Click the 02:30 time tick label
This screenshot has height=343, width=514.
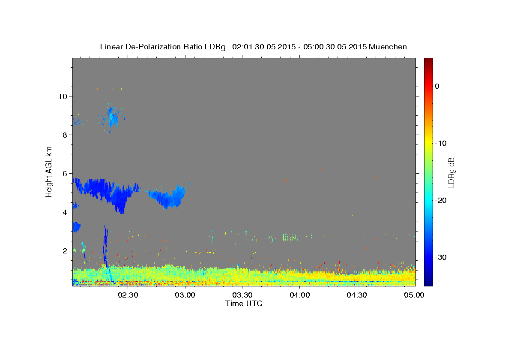(x=128, y=295)
